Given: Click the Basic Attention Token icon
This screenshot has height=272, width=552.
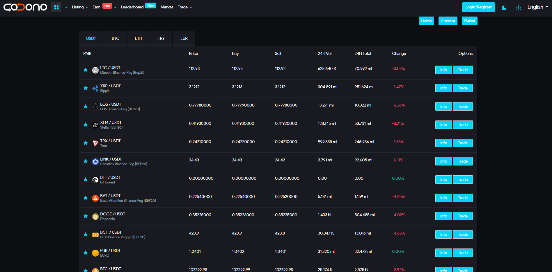Looking at the screenshot, I should (95, 198).
